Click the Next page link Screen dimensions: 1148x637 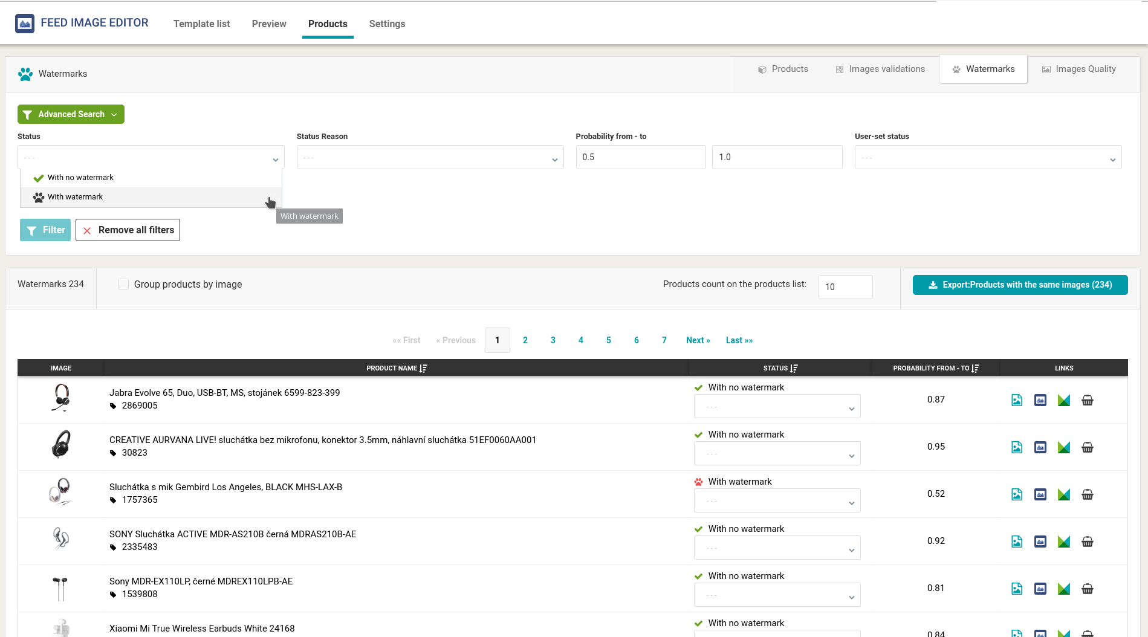(x=698, y=340)
